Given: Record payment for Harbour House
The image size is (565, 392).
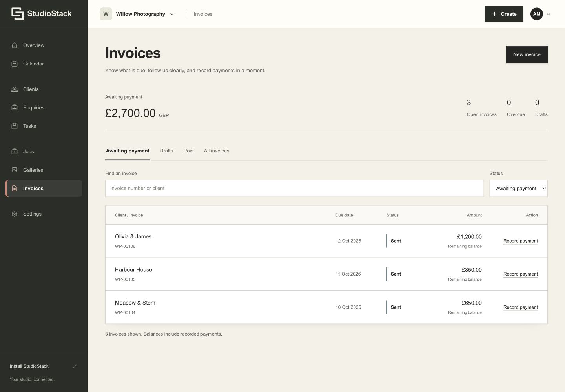Looking at the screenshot, I should [520, 274].
